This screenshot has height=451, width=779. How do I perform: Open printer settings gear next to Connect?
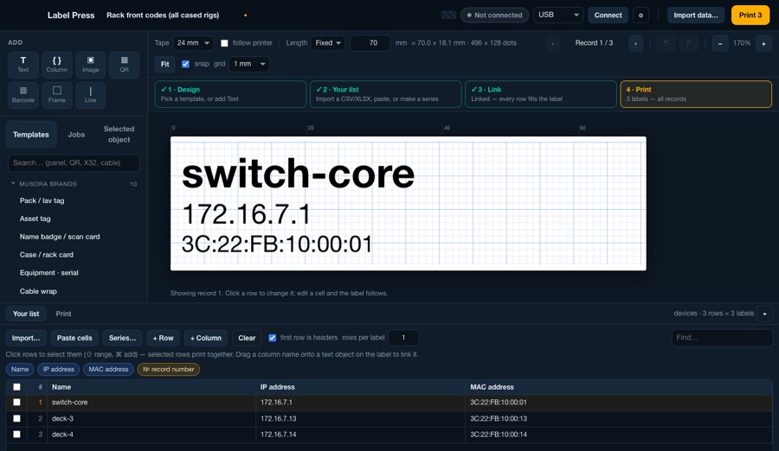pyautogui.click(x=641, y=16)
